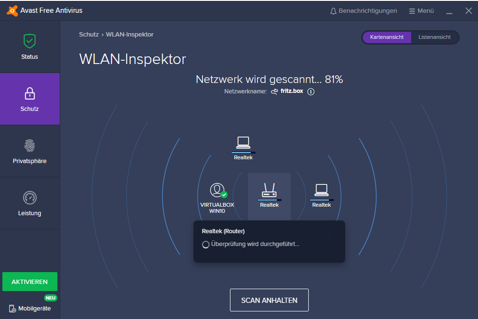Close the Avast window
The width and height of the screenshot is (478, 319).
coord(469,10)
